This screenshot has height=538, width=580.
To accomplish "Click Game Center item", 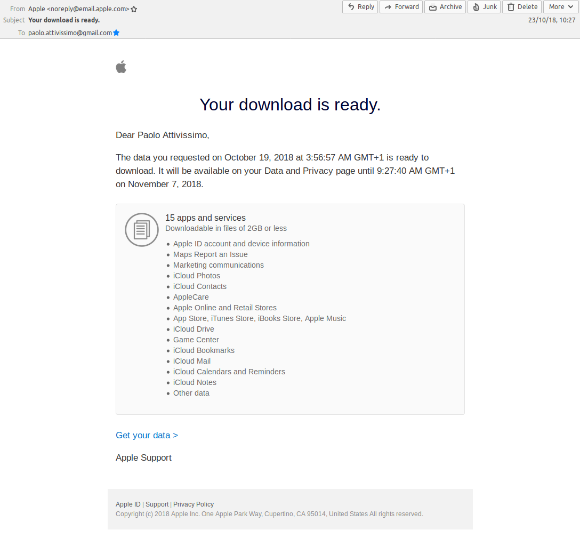I will point(196,340).
